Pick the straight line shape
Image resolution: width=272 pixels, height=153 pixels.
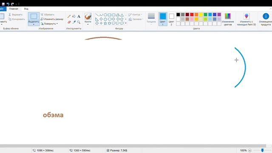97,15
